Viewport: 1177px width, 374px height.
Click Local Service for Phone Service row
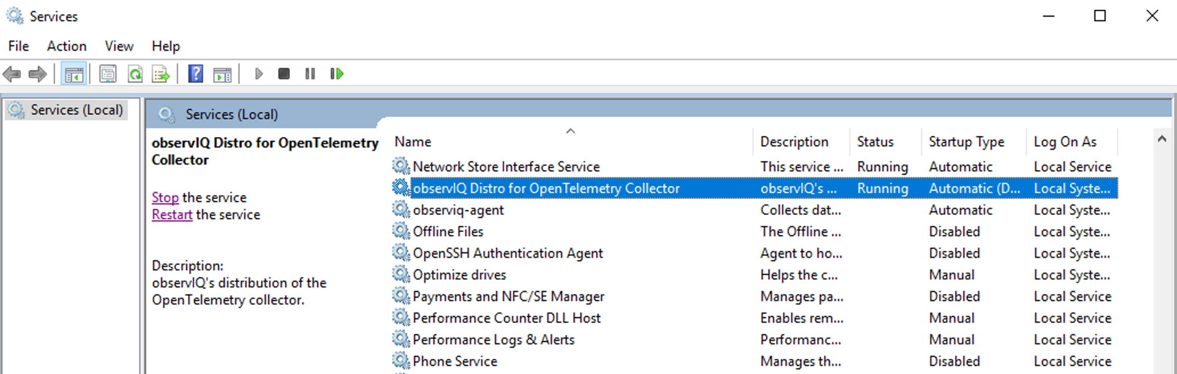[1073, 361]
